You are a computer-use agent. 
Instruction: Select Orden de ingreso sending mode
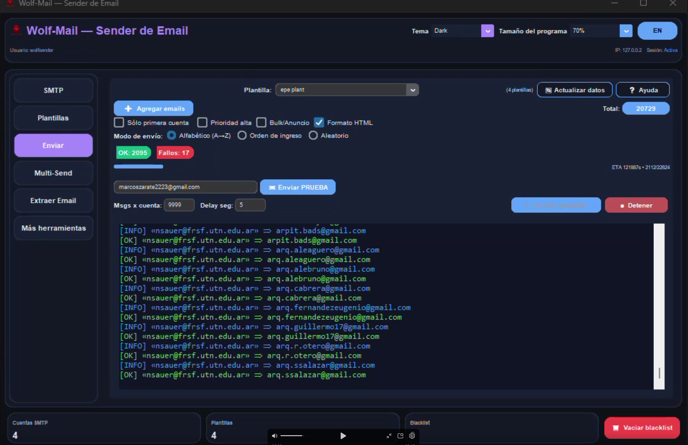(242, 135)
